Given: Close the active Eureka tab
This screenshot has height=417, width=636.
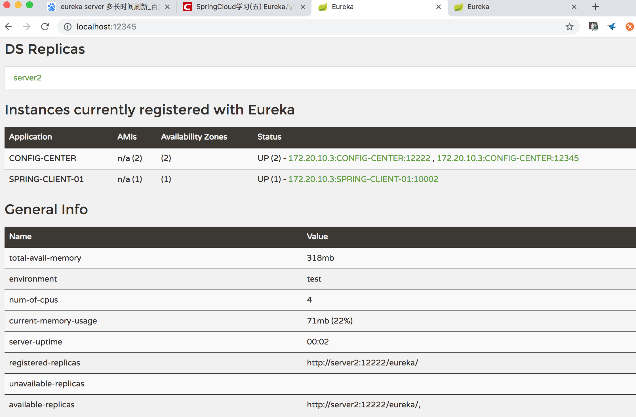Looking at the screenshot, I should pyautogui.click(x=439, y=7).
